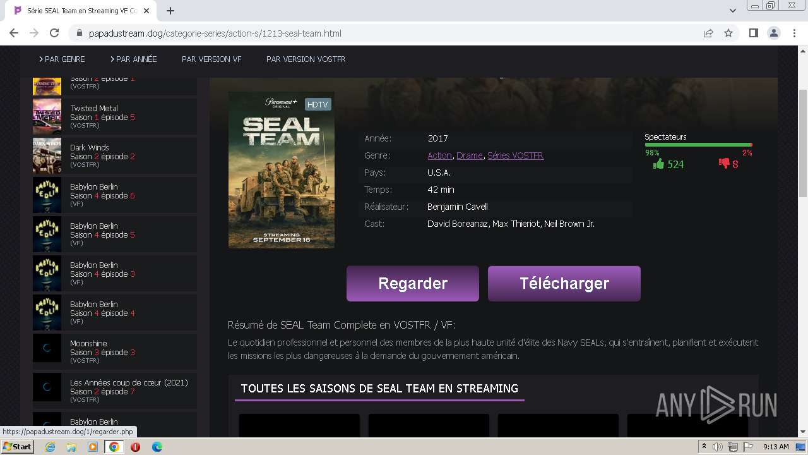Click the Regarder button
The image size is (808, 455).
click(x=413, y=283)
